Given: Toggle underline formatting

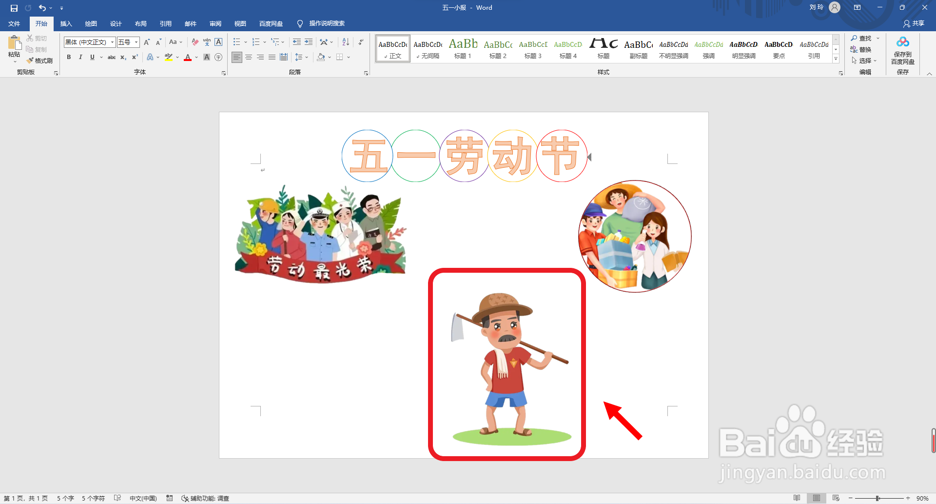Looking at the screenshot, I should click(x=92, y=57).
